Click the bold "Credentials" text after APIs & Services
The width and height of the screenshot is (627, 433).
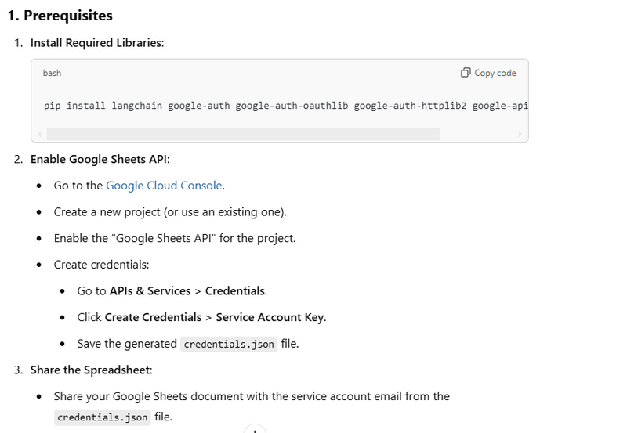click(234, 290)
